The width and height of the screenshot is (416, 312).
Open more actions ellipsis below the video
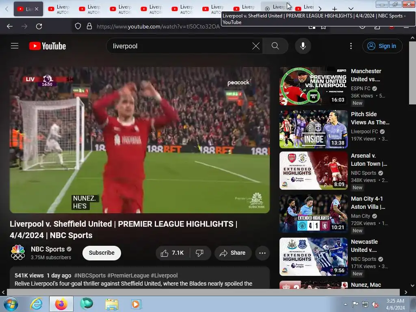click(x=262, y=253)
